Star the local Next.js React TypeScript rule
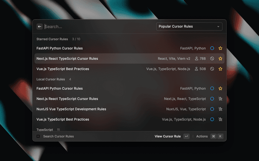Screen dimensions: 259x161 [x=221, y=99]
